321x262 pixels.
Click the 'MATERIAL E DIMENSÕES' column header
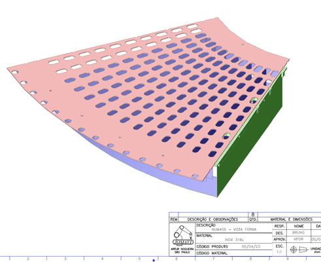pyautogui.click(x=292, y=219)
